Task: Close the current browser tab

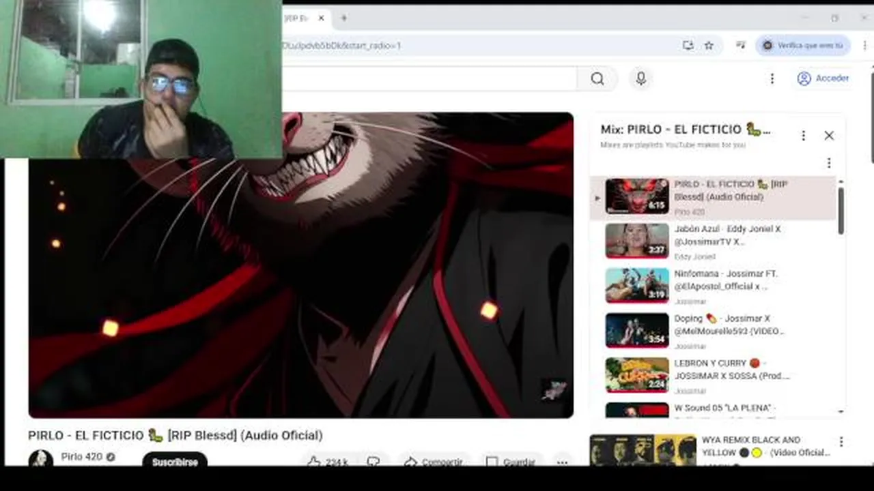Action: [x=321, y=18]
